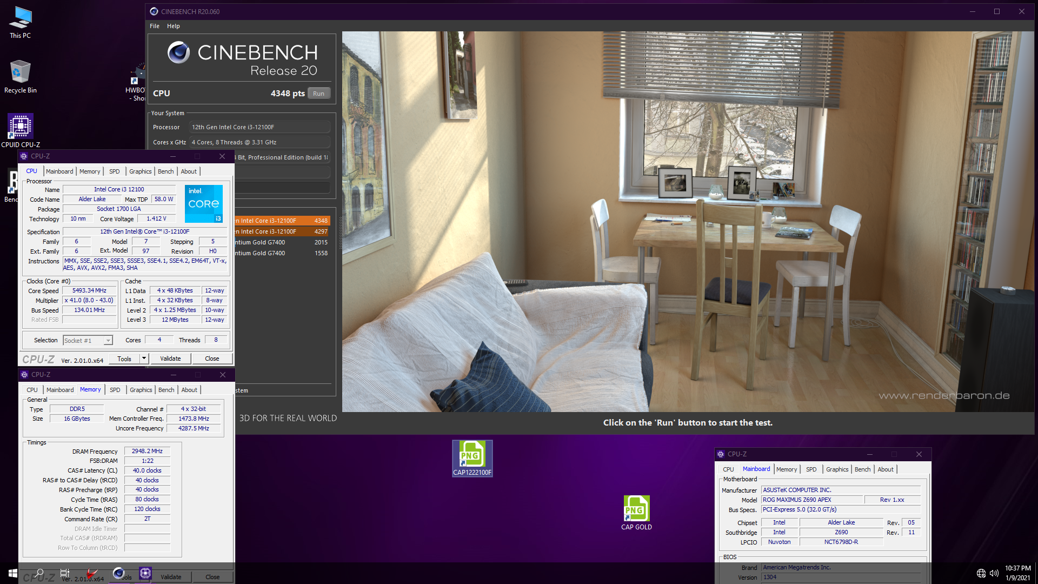Click the CPU score 4348 pts
The height and width of the screenshot is (584, 1038).
pos(288,94)
